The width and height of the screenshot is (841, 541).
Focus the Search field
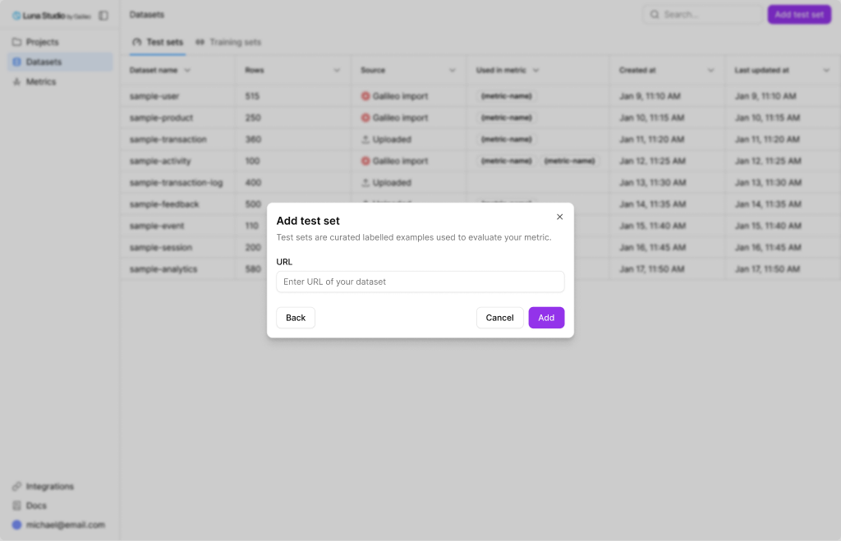tap(703, 15)
